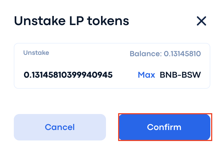Select the BNB-BSW LP token name
The width and height of the screenshot is (223, 168).
coord(180,75)
